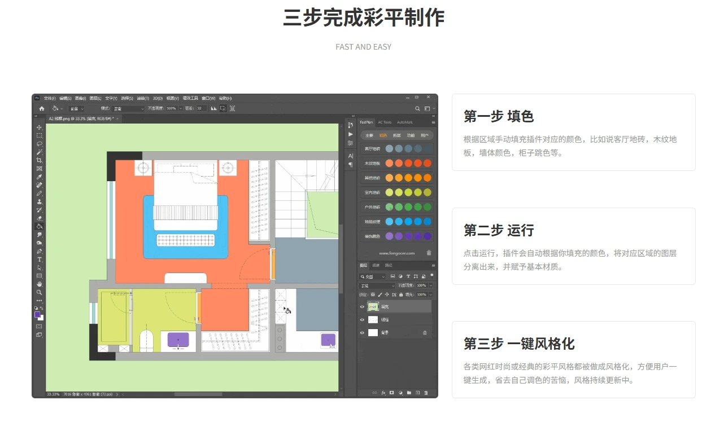The height and width of the screenshot is (431, 724).
Task: Click the 主要 button in FastPlan panel
Action: pyautogui.click(x=369, y=135)
